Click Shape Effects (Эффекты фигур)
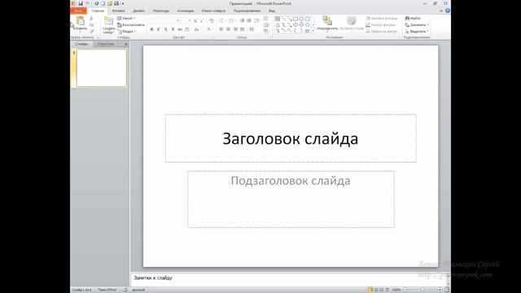 [x=382, y=31]
